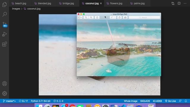Open the Preview sidebar view dropdown
This screenshot has width=190, height=107.
pos(80,18)
